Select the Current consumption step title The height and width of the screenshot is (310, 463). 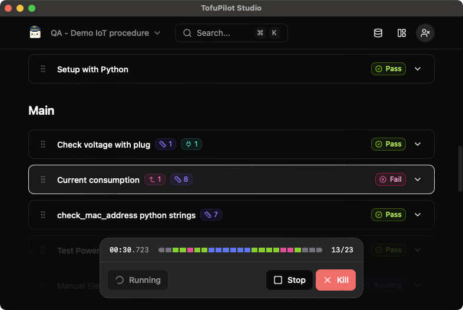coord(98,180)
